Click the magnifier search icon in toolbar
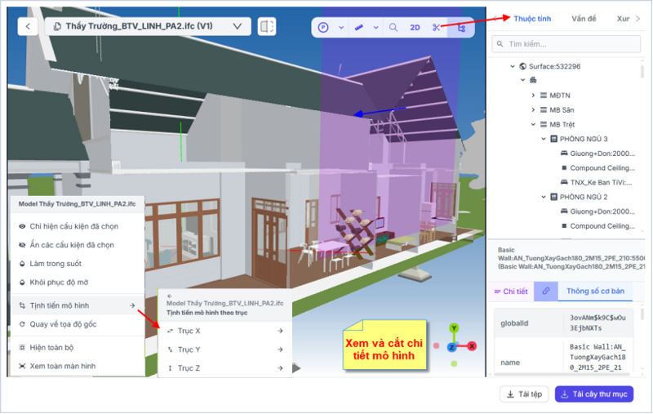Viewport: 653px width, 414px height. pyautogui.click(x=393, y=28)
